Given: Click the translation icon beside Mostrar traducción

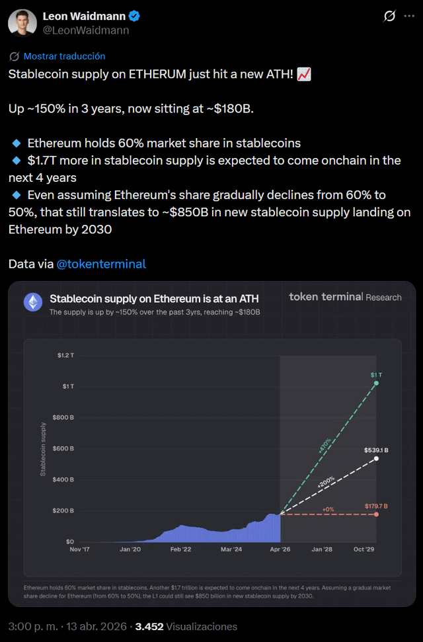Looking at the screenshot, I should coord(15,56).
